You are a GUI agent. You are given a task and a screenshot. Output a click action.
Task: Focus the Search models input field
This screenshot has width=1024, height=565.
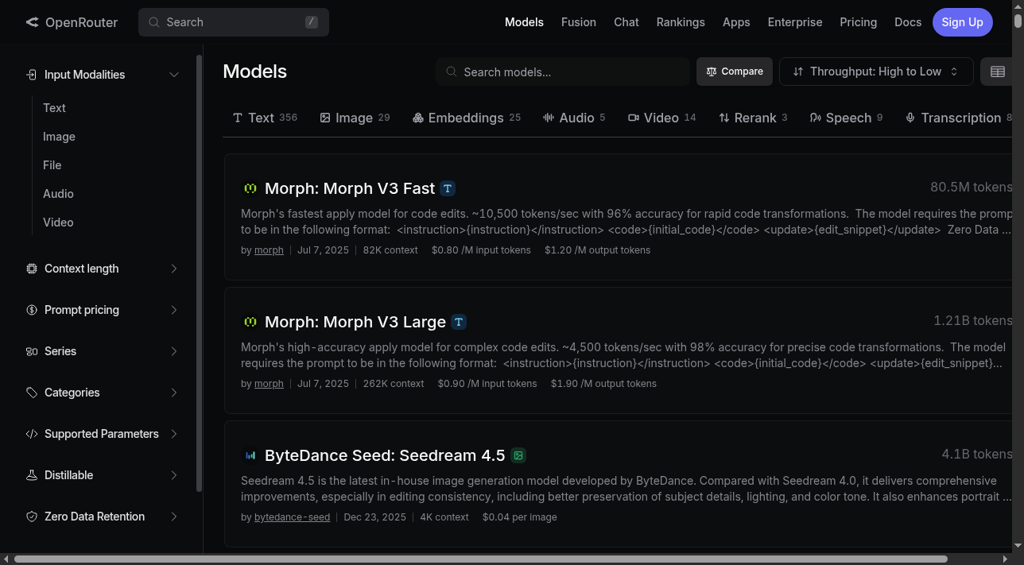(563, 72)
